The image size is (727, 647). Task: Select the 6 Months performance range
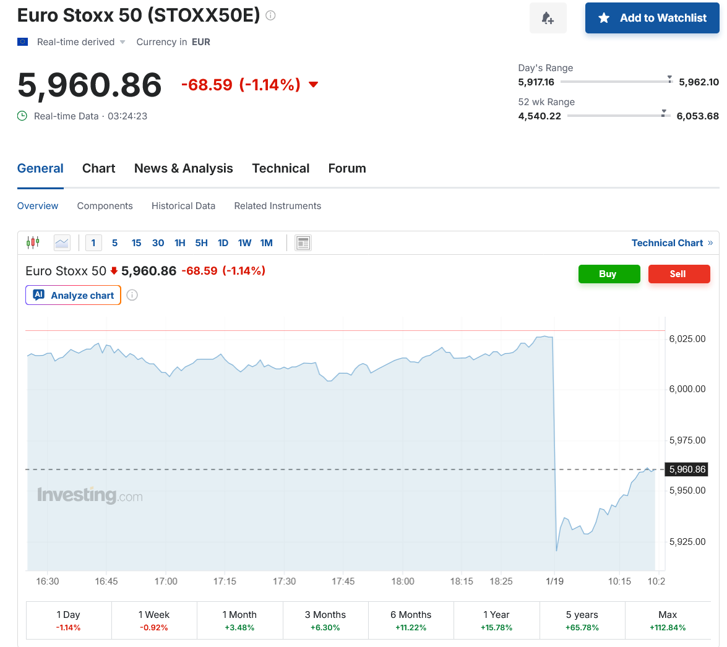[411, 620]
